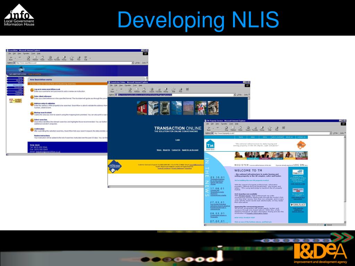Click Contact Us link on TransAction Online page
The width and height of the screenshot is (355, 266).
(176, 150)
